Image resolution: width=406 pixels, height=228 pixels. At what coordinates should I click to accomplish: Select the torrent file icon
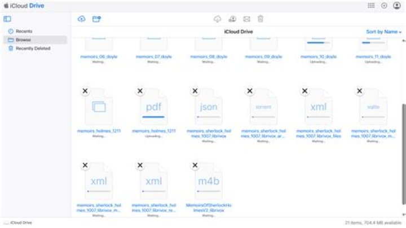263,107
